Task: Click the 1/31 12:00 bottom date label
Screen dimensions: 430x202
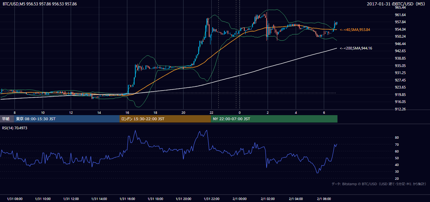Action: pos(71,199)
